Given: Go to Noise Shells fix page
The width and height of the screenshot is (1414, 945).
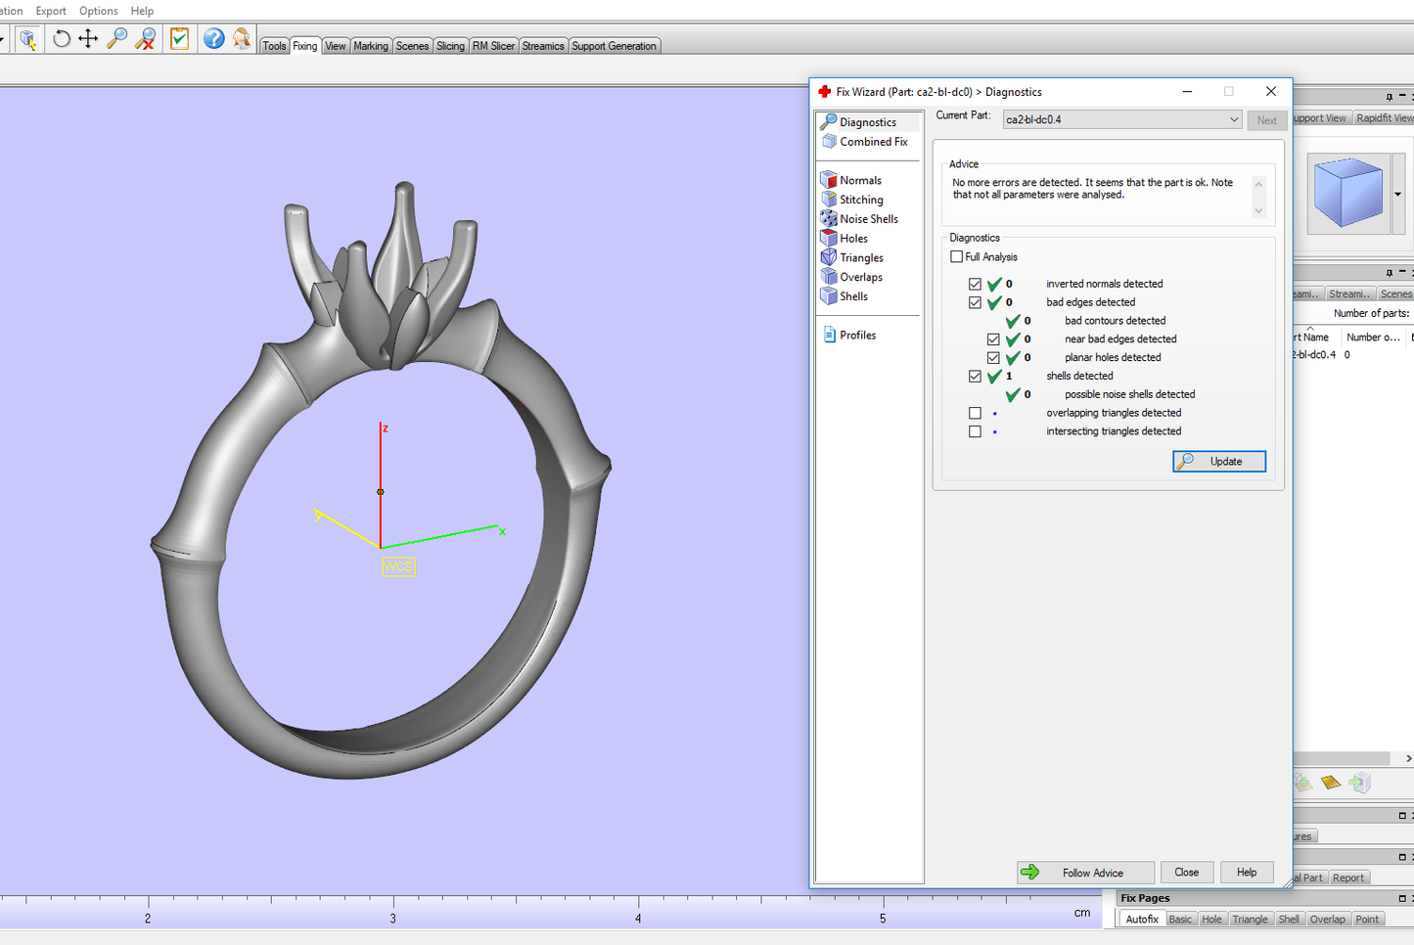Looking at the screenshot, I should tap(868, 219).
